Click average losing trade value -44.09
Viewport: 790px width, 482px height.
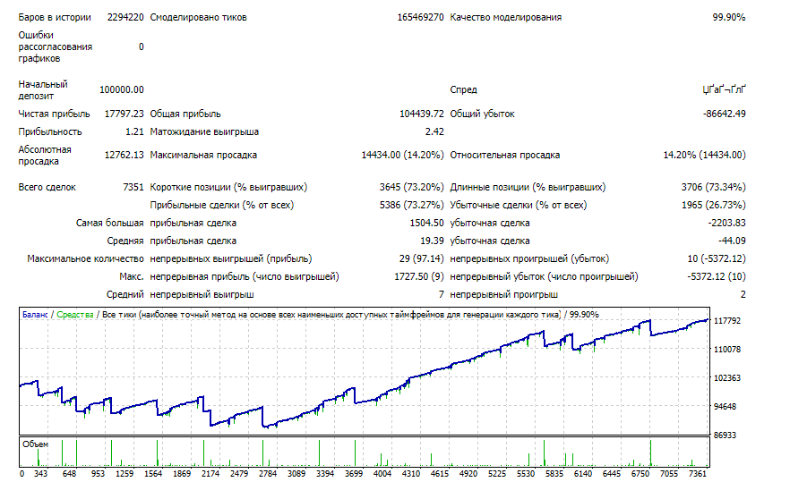732,241
